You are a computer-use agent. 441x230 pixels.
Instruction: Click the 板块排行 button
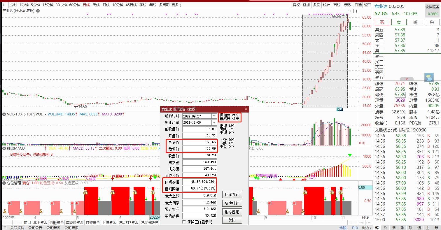point(232,203)
